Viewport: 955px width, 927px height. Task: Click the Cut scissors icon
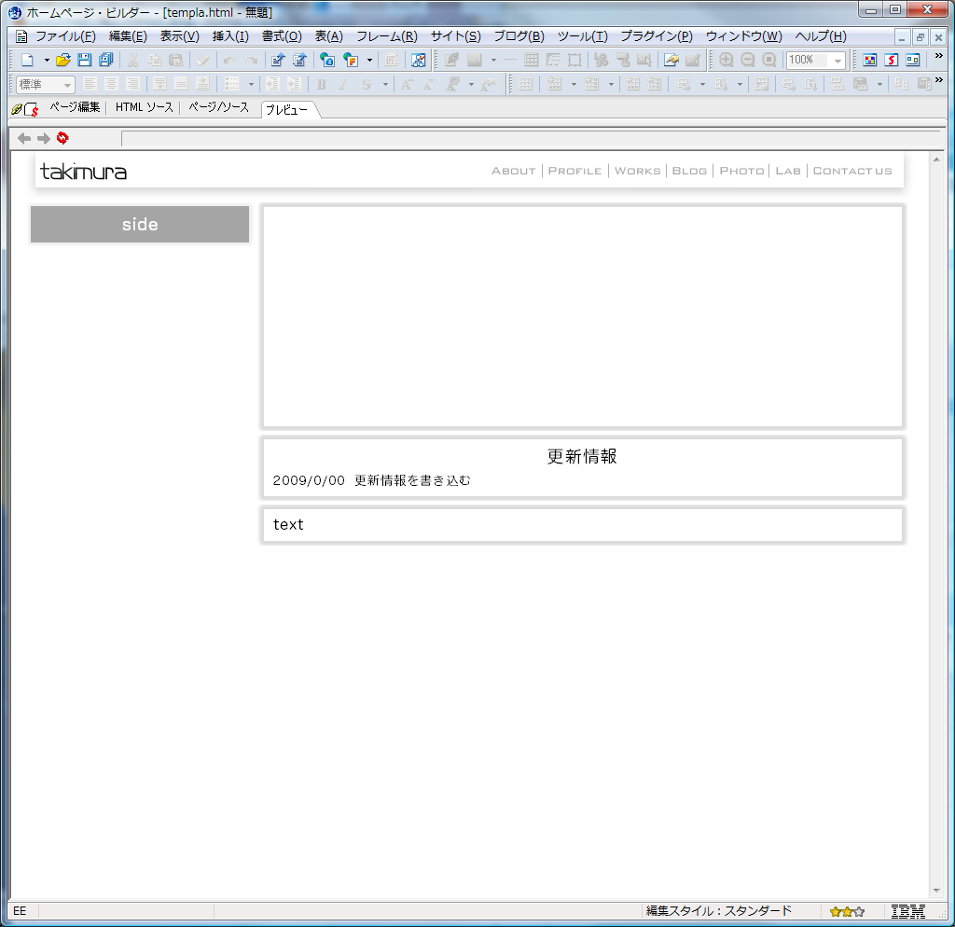click(x=132, y=60)
